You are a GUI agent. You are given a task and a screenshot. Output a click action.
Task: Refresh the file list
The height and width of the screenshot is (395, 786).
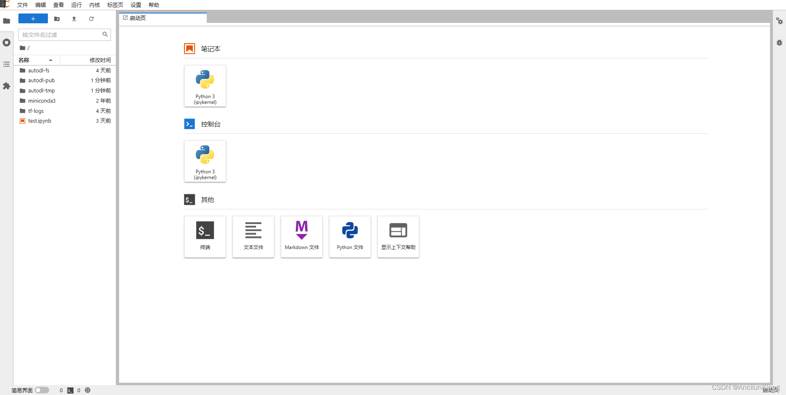click(x=91, y=19)
